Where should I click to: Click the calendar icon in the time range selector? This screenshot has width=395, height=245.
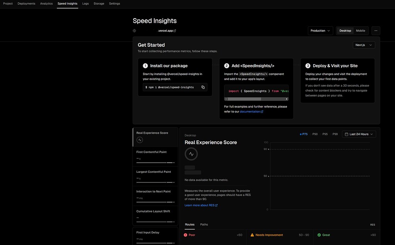(347, 134)
